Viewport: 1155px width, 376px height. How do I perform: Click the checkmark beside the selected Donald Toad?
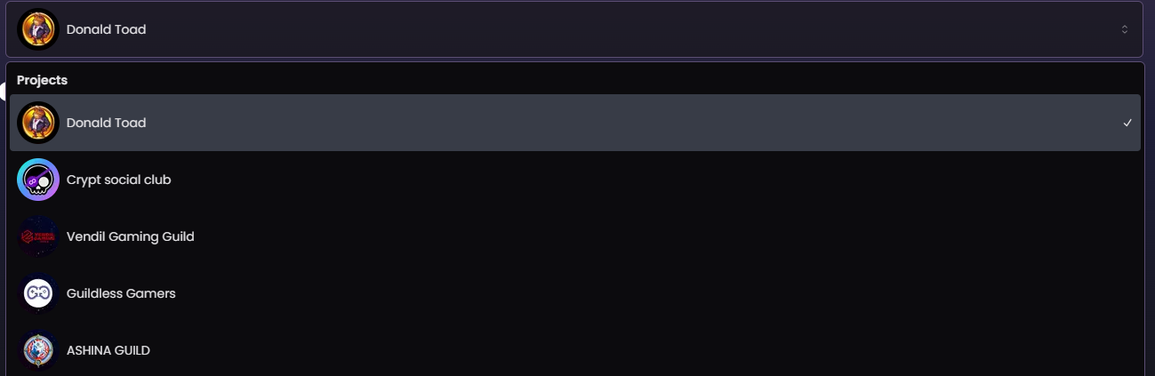point(1127,123)
